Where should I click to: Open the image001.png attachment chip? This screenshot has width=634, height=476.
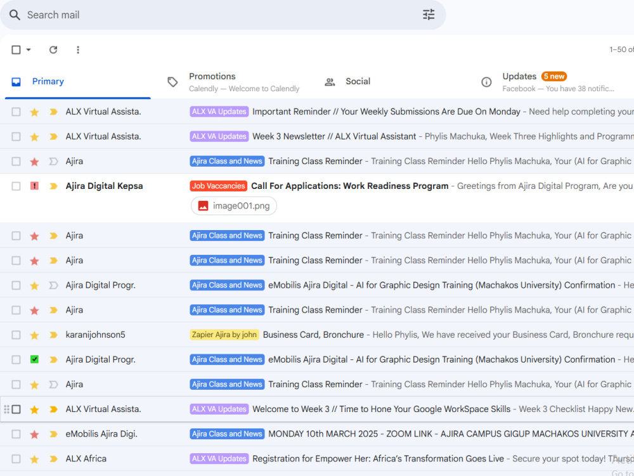(x=234, y=206)
